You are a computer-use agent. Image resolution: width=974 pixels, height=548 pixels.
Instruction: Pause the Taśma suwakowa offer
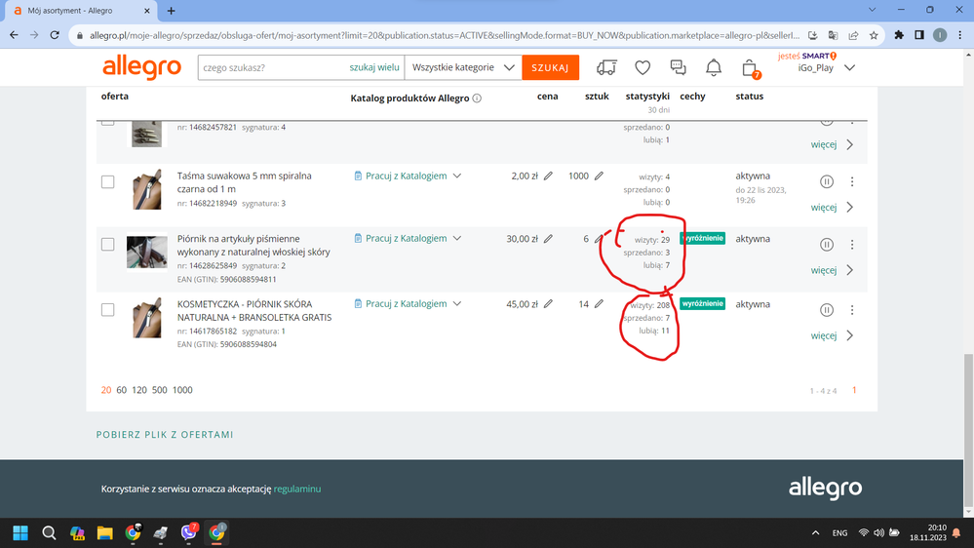click(826, 181)
